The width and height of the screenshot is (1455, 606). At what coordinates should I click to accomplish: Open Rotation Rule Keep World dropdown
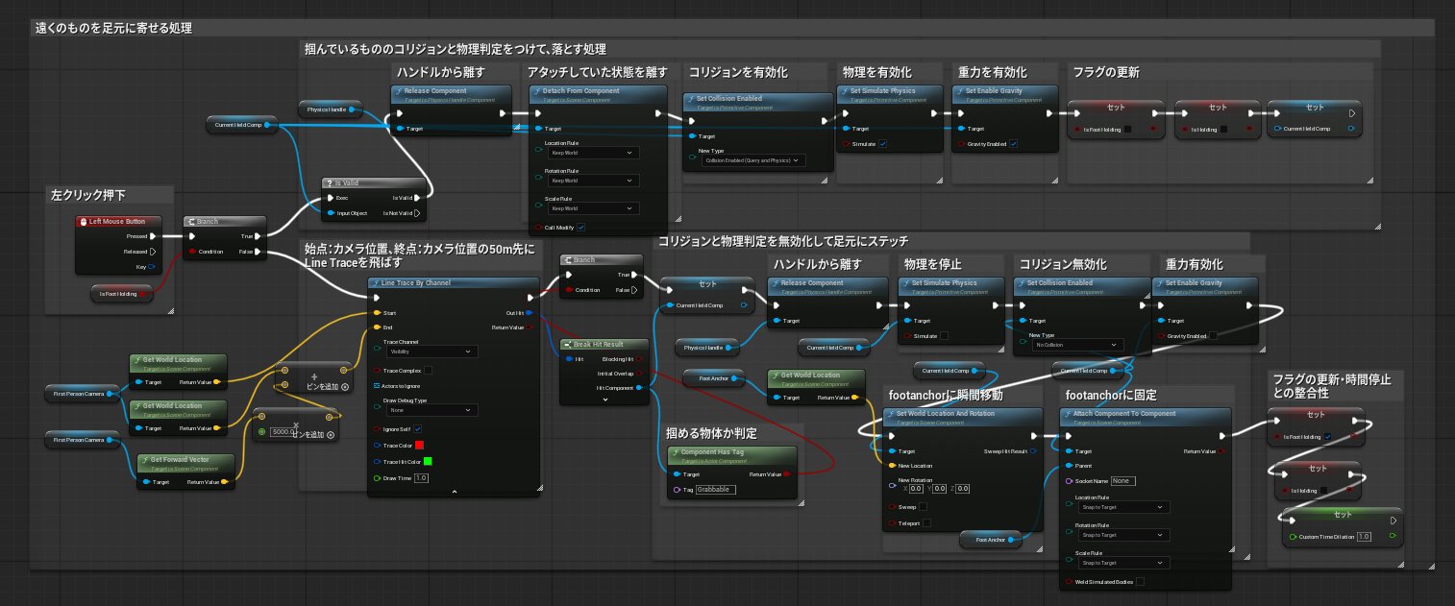coord(593,181)
